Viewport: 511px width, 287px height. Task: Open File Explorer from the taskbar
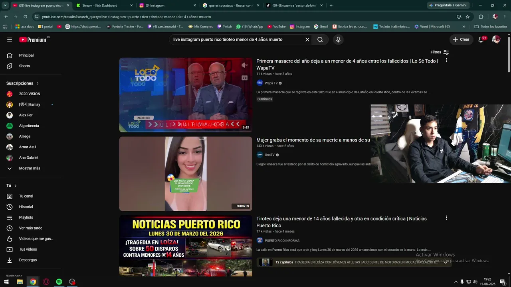[x=20, y=282]
